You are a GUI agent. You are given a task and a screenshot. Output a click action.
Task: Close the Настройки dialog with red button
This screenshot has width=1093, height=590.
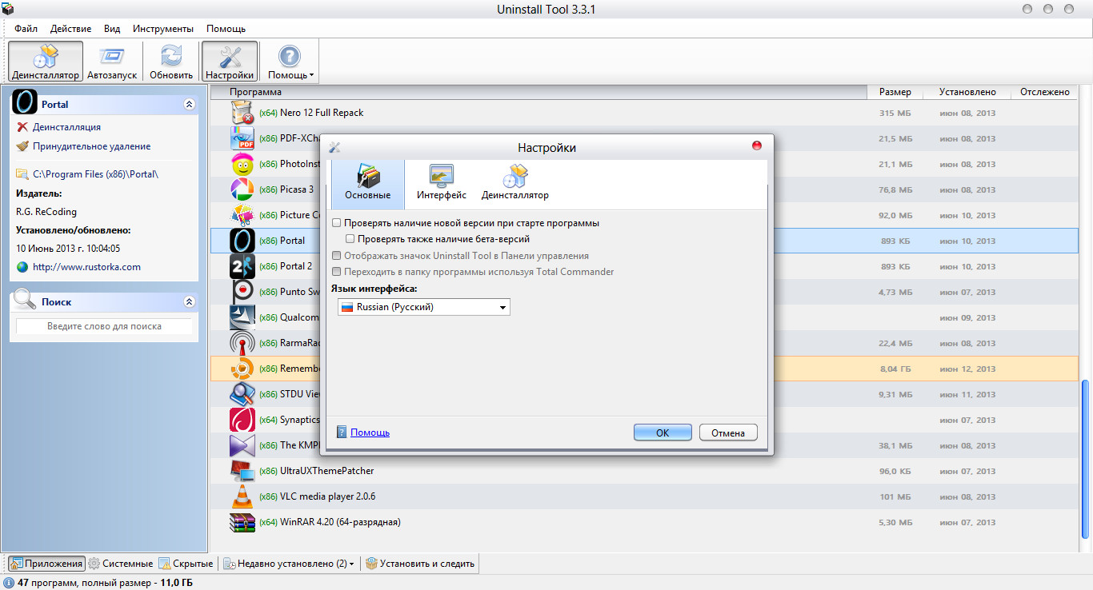tap(757, 146)
